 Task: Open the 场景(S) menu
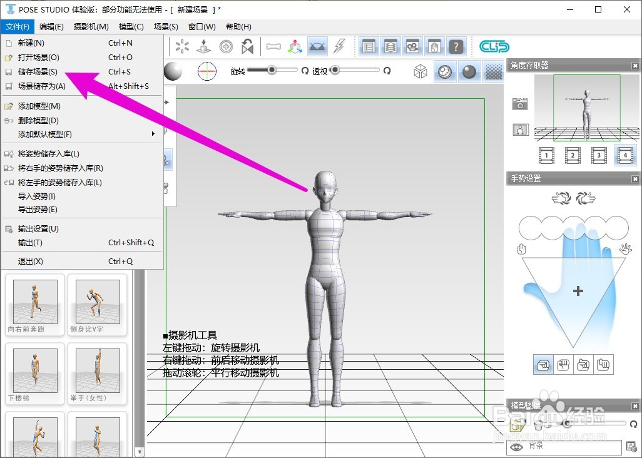point(166,27)
